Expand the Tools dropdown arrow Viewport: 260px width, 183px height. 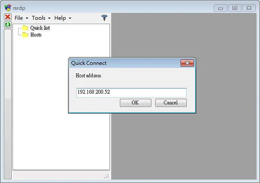point(49,18)
